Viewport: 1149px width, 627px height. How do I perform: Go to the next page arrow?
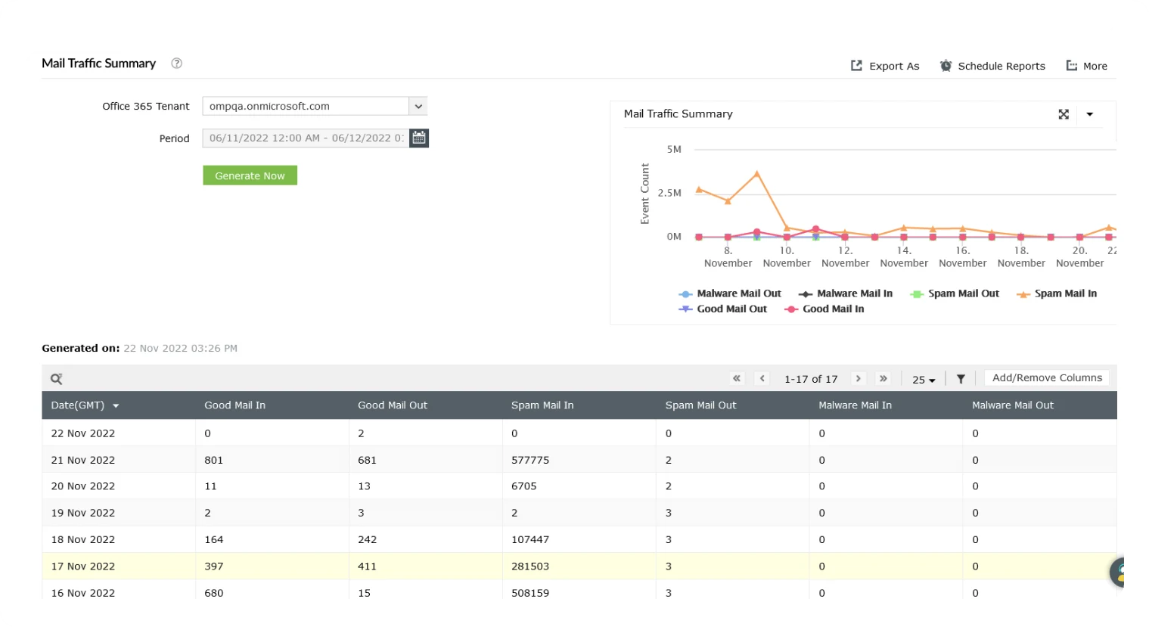tap(858, 378)
